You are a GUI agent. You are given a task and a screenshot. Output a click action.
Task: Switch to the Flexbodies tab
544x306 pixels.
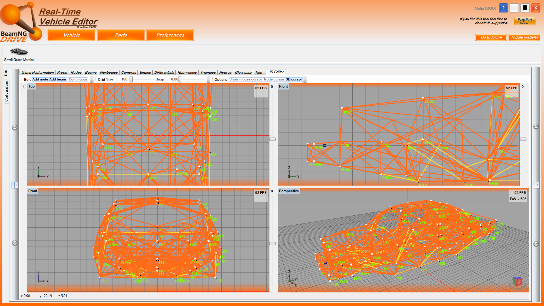[x=109, y=73]
